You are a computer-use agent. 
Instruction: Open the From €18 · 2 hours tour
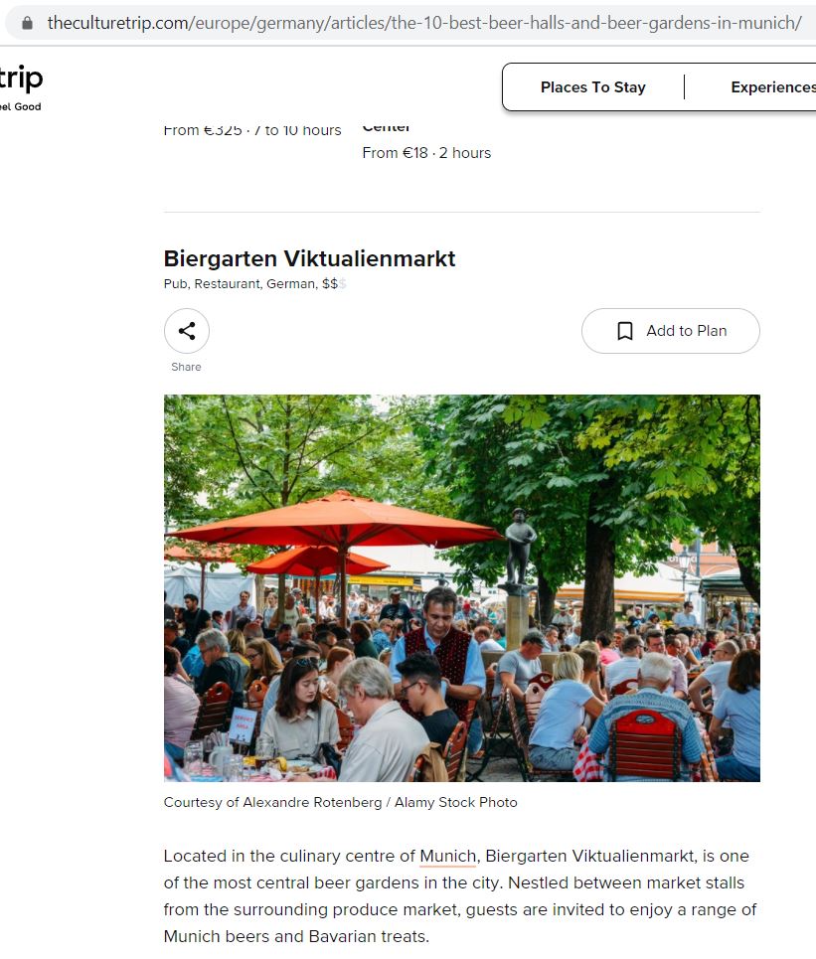click(426, 153)
